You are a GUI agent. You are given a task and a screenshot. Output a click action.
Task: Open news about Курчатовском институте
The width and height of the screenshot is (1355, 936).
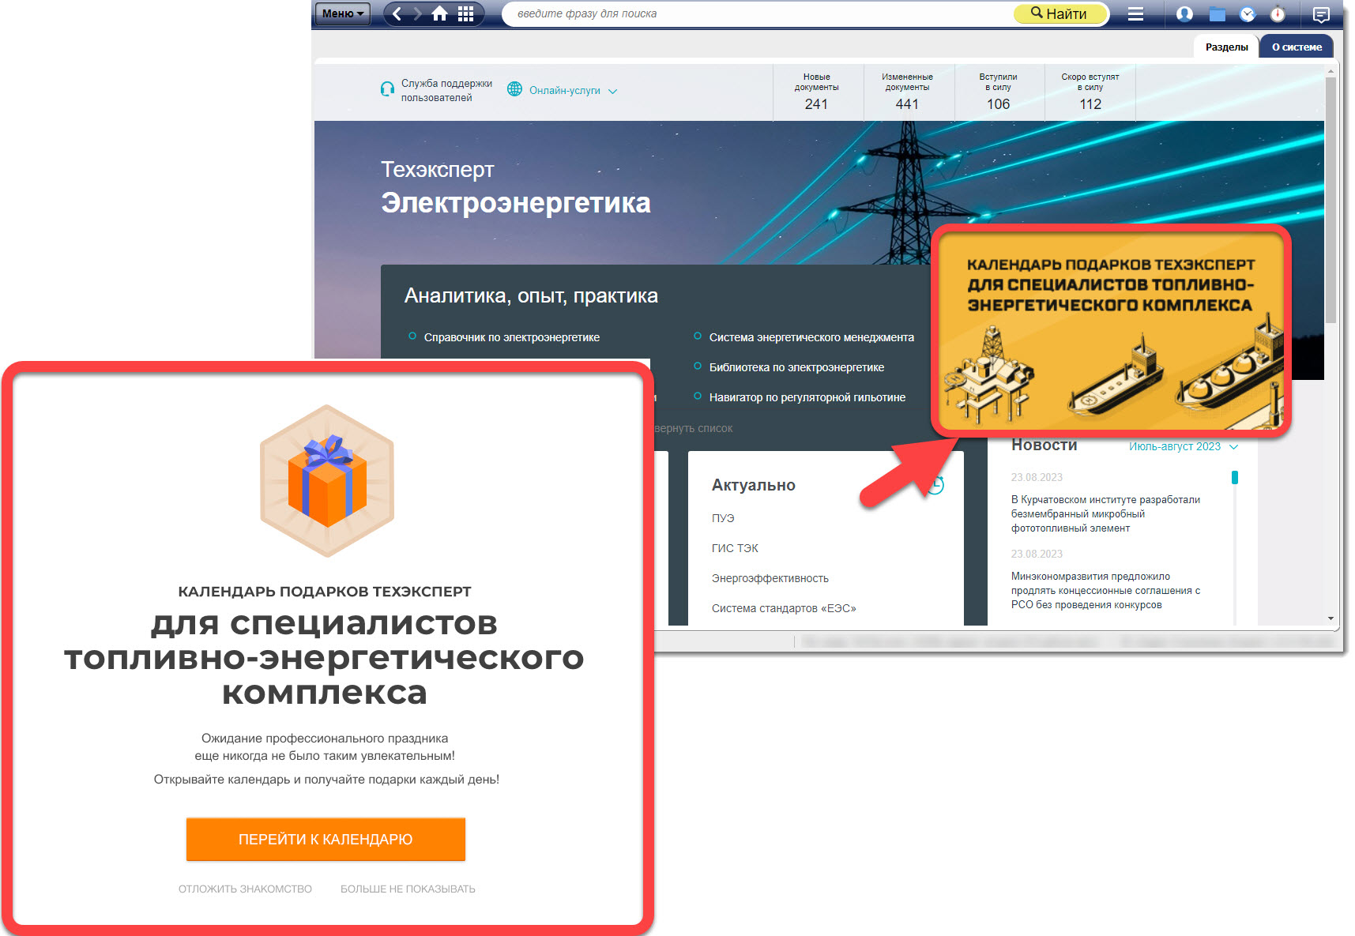(x=1105, y=513)
